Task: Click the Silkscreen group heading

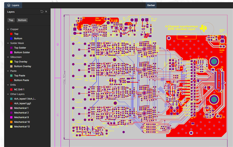Action: (16, 57)
